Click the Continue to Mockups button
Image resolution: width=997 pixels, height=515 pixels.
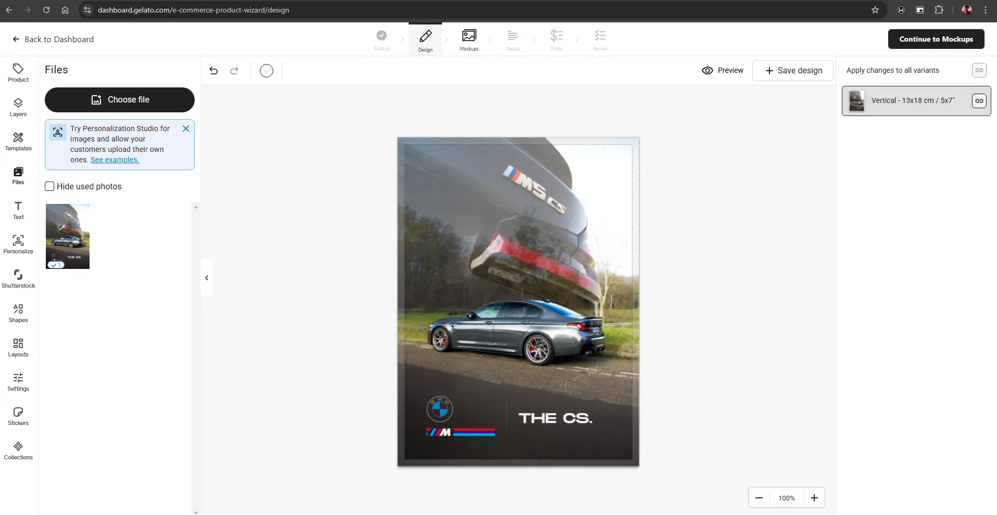tap(936, 39)
